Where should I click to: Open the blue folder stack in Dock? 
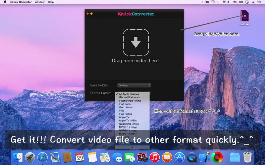235,157
